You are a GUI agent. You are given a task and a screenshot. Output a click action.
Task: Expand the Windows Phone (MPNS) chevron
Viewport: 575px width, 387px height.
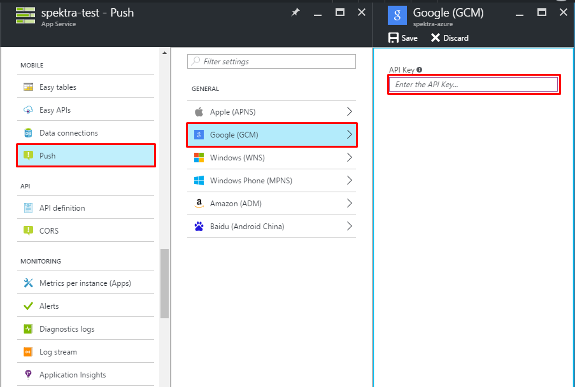[349, 180]
